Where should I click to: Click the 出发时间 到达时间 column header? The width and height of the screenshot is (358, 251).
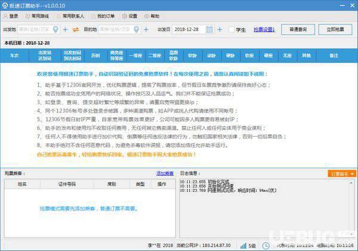[x=72, y=56]
